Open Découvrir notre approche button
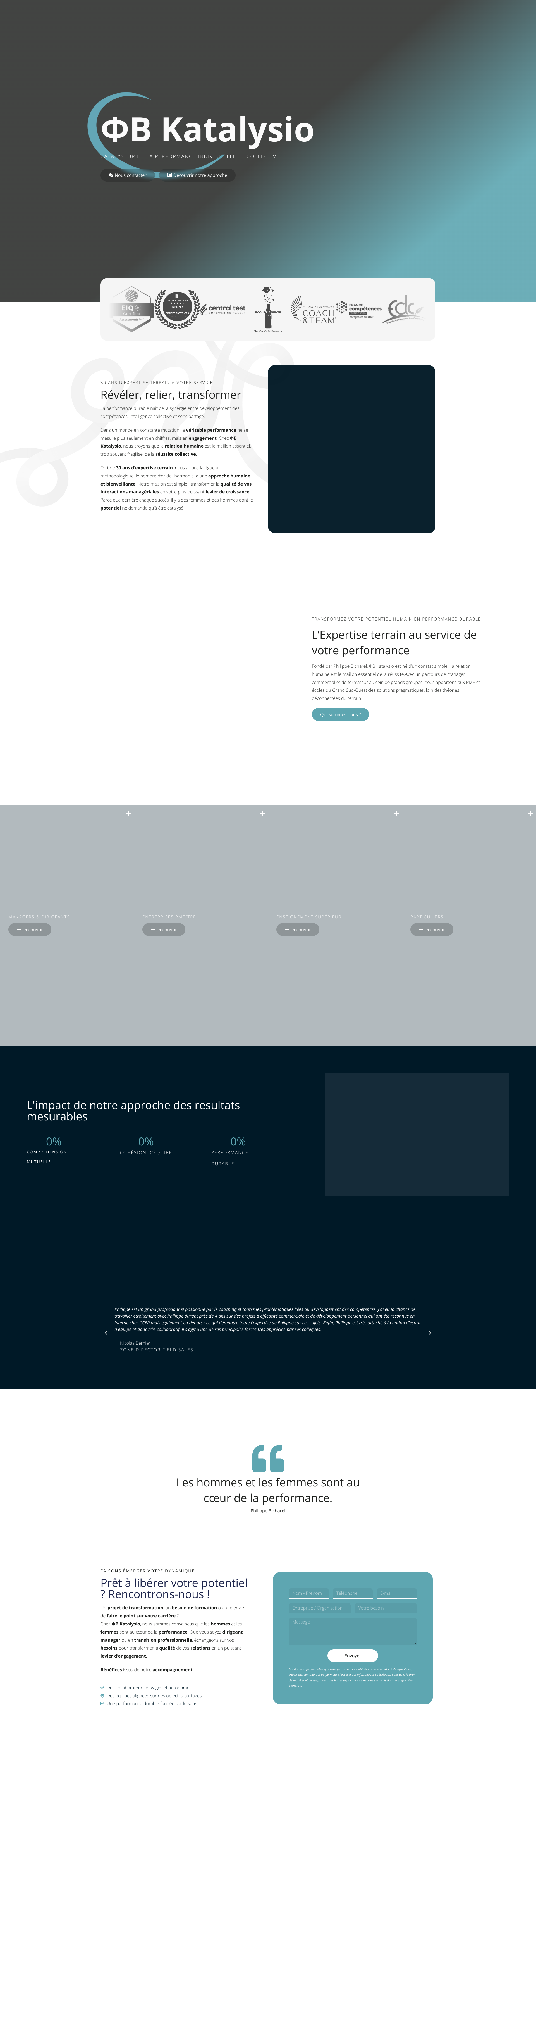The height and width of the screenshot is (2044, 536). click(x=197, y=175)
